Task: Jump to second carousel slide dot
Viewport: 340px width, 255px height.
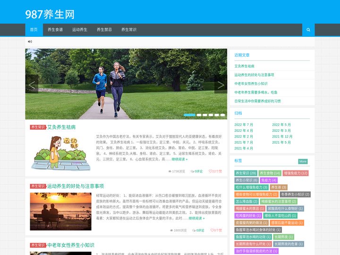Action: pyautogui.click(x=199, y=115)
